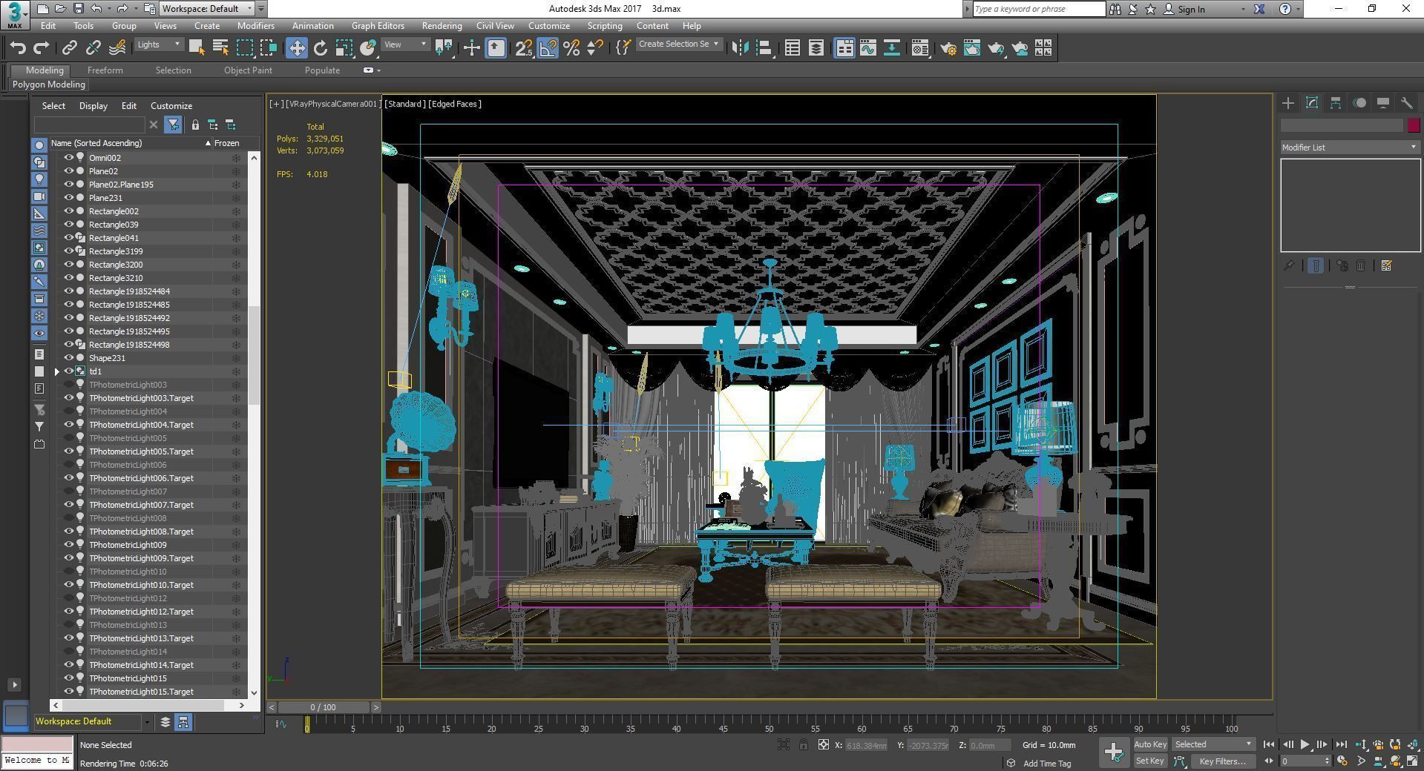This screenshot has width=1424, height=771.
Task: Toggle visibility eye of Omni002
Action: click(x=69, y=158)
